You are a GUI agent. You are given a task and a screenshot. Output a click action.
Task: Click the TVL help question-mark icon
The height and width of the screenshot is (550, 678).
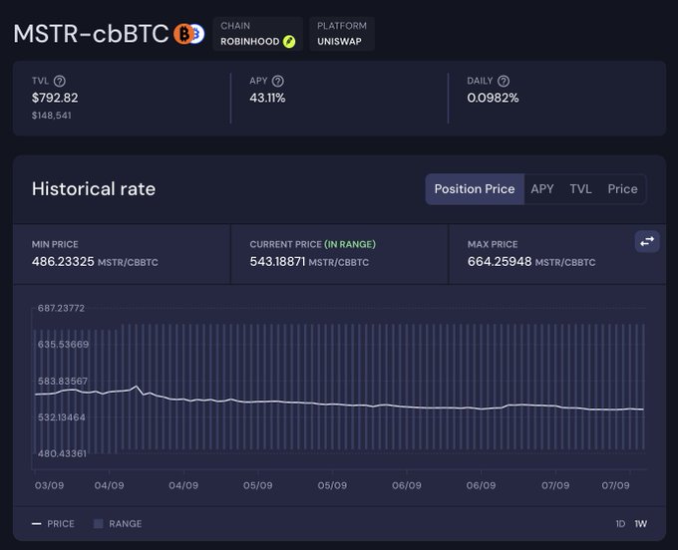pyautogui.click(x=60, y=81)
